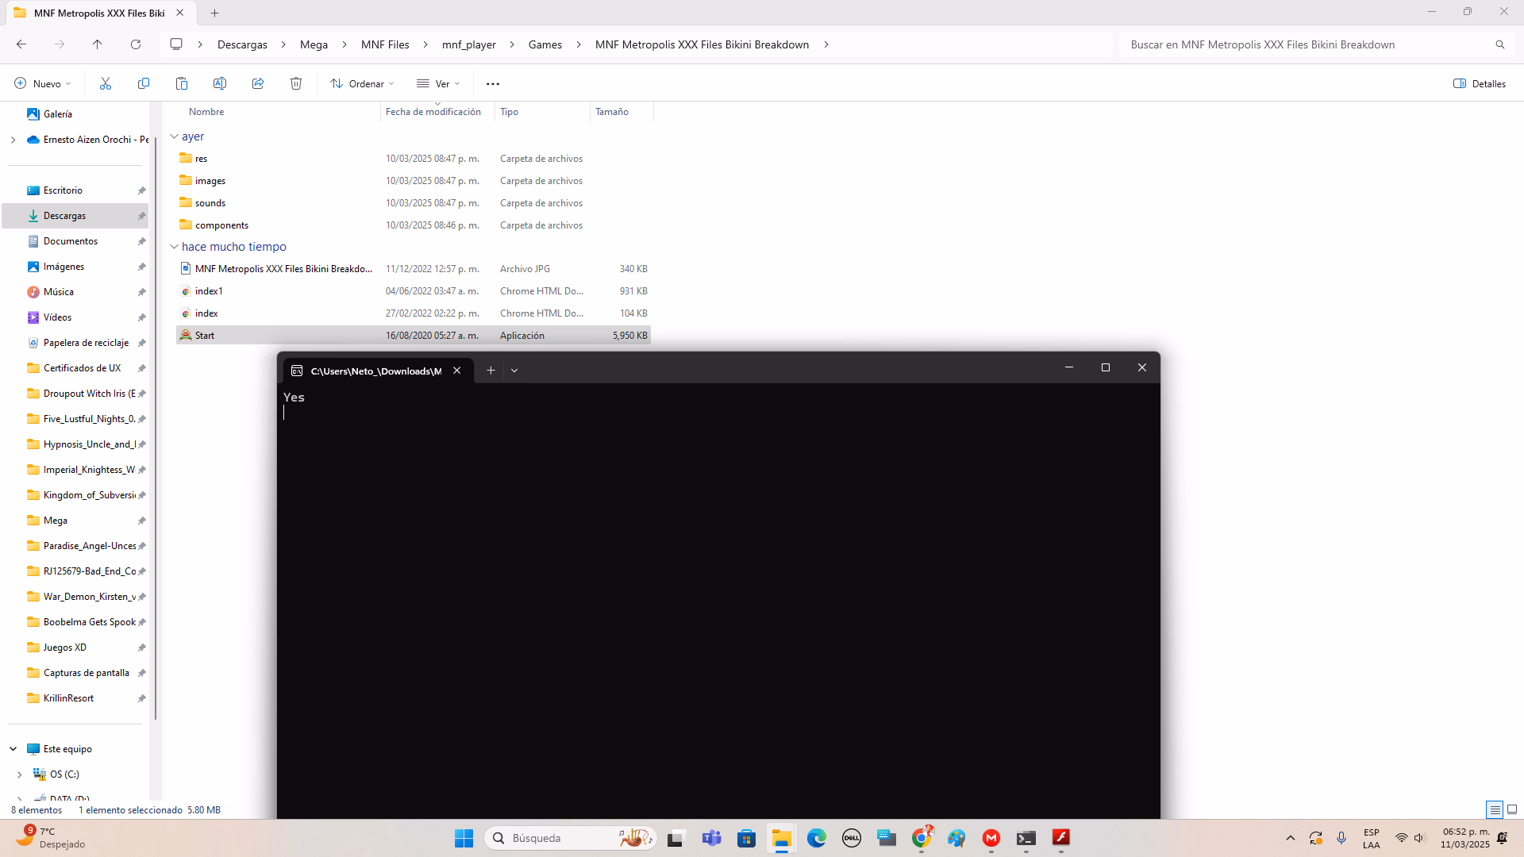Collapse the 'hace mucho tiempo' group
Viewport: 1524px width, 857px height.
click(x=174, y=247)
